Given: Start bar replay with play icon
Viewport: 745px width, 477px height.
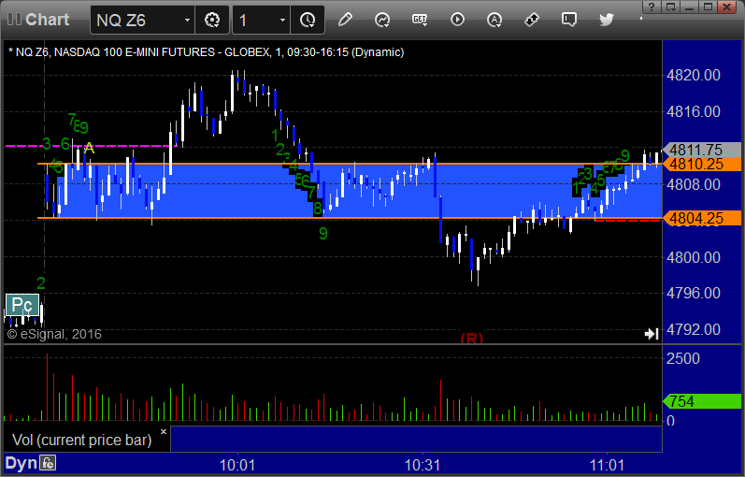Looking at the screenshot, I should (457, 20).
